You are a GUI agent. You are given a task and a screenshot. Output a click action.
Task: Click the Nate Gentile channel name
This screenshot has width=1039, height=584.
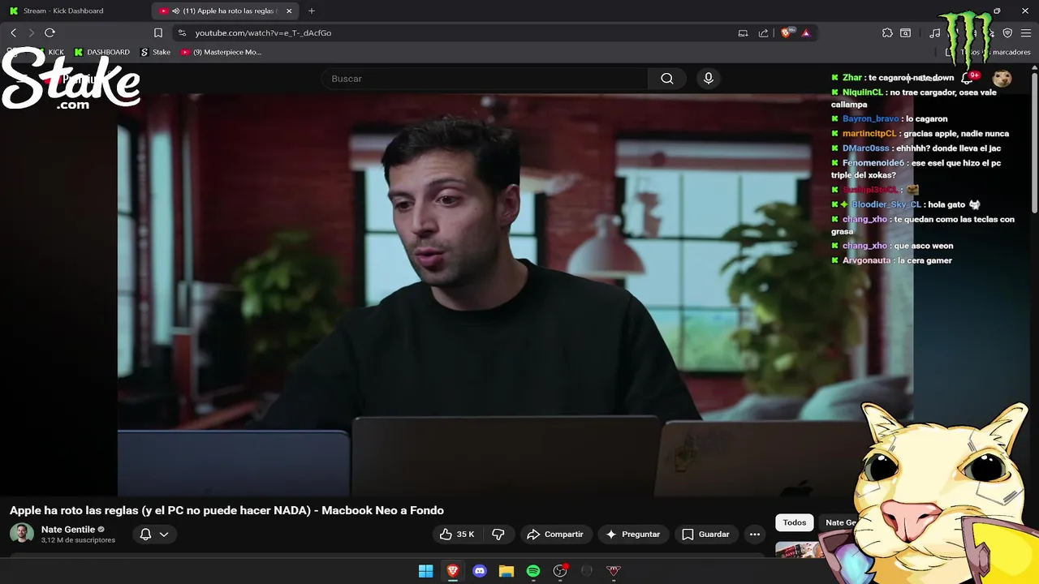click(68, 529)
